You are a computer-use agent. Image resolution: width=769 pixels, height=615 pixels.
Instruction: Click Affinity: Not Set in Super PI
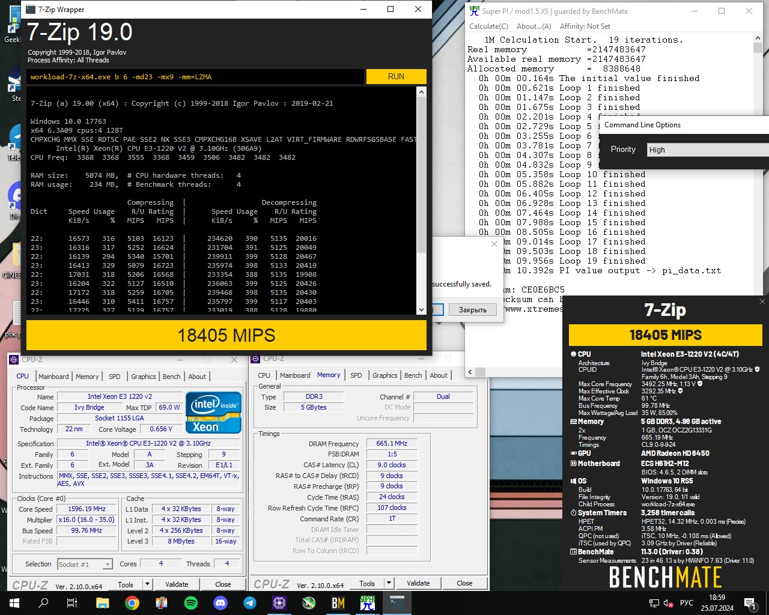click(585, 26)
